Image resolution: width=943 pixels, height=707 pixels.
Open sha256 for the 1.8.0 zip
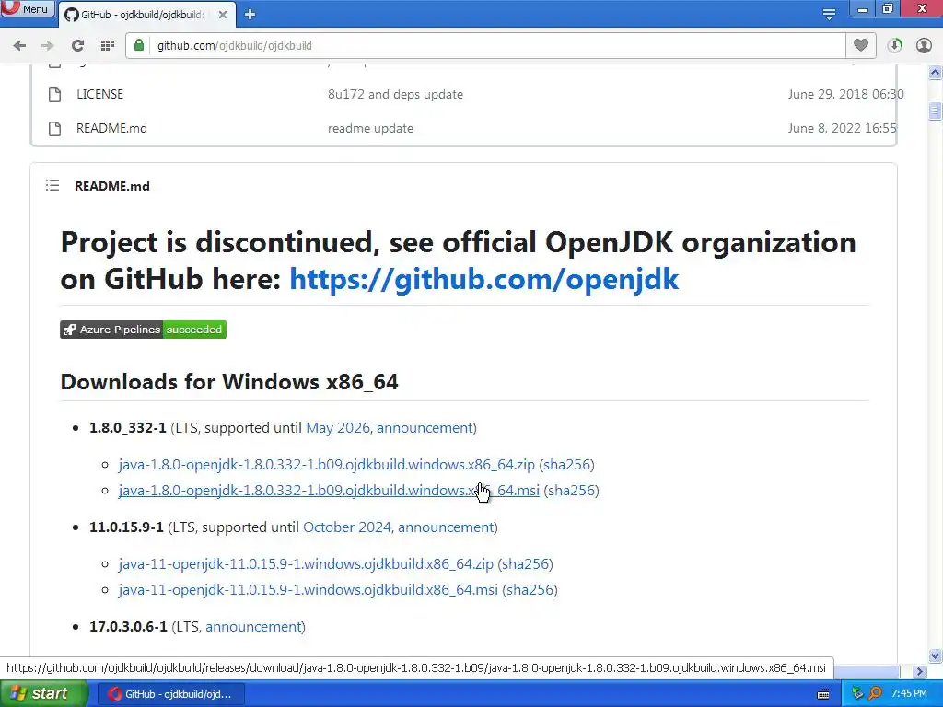(x=566, y=465)
